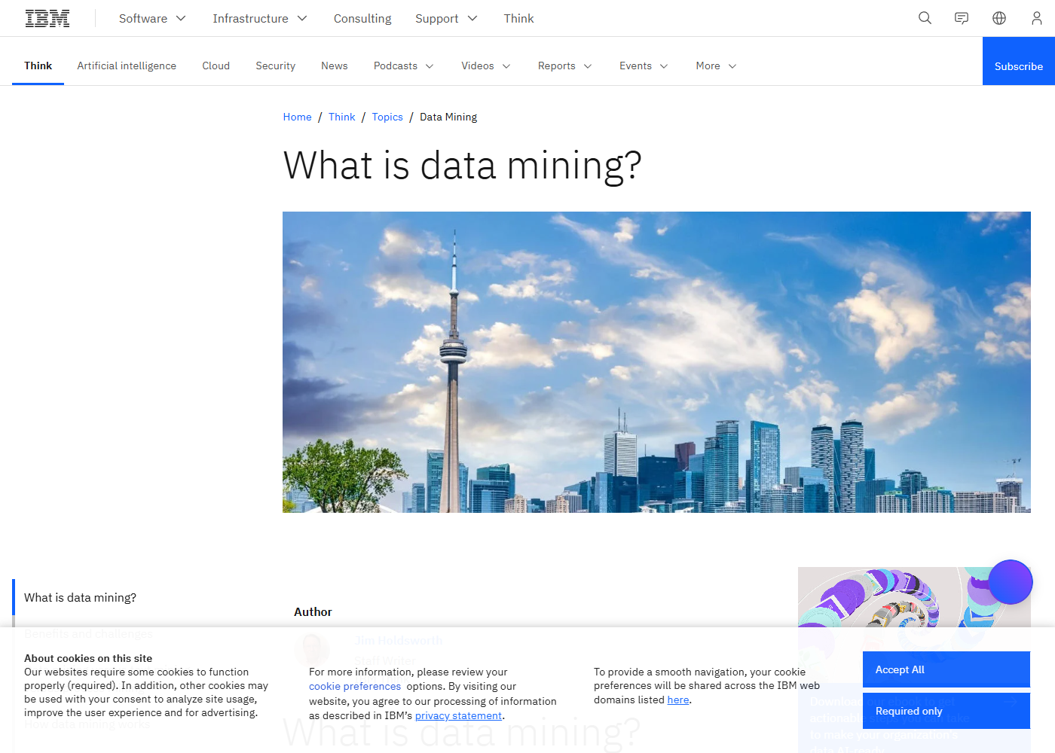
Task: Select the Think tab in sub-navigation
Action: [x=38, y=66]
